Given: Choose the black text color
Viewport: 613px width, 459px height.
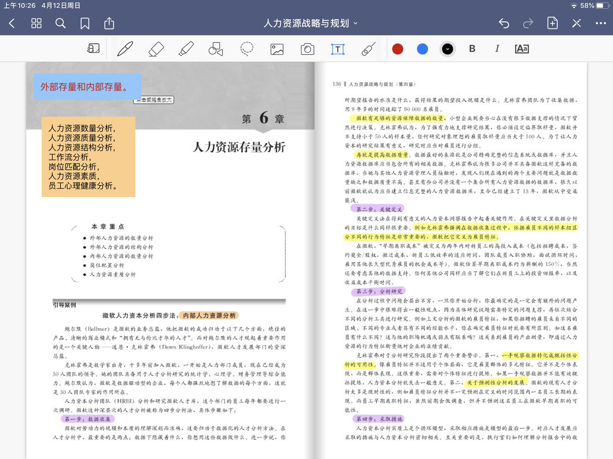Looking at the screenshot, I should click(447, 49).
